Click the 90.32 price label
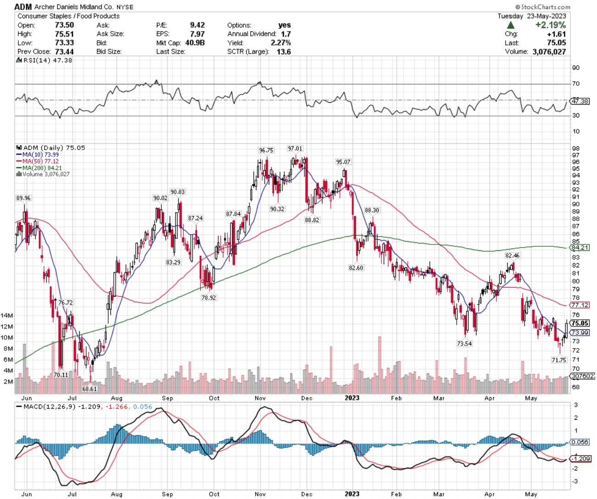This screenshot has width=597, height=499. point(277,209)
